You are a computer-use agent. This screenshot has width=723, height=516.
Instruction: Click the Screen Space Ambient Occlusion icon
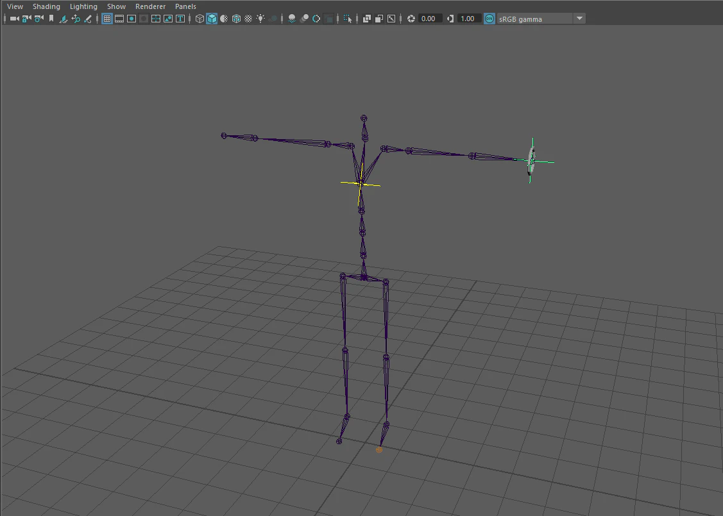pyautogui.click(x=292, y=19)
